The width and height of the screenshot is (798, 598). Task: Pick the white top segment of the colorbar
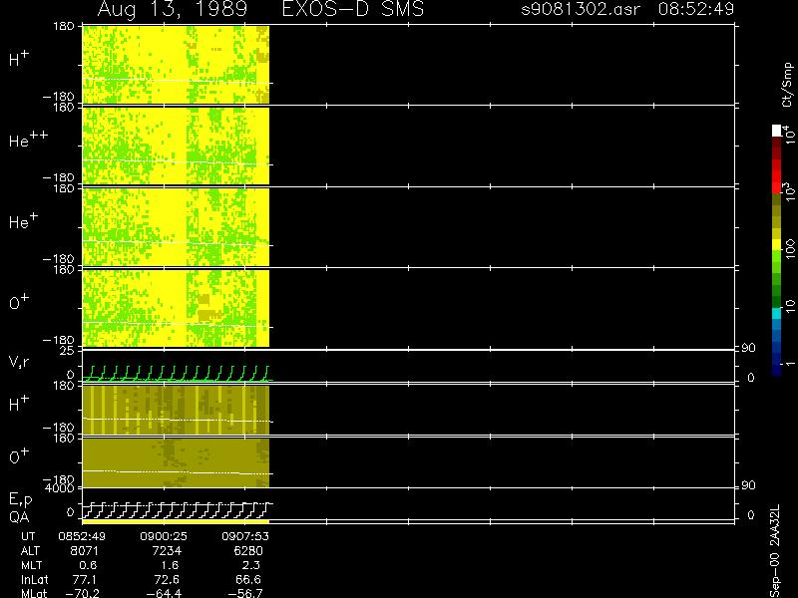776,131
